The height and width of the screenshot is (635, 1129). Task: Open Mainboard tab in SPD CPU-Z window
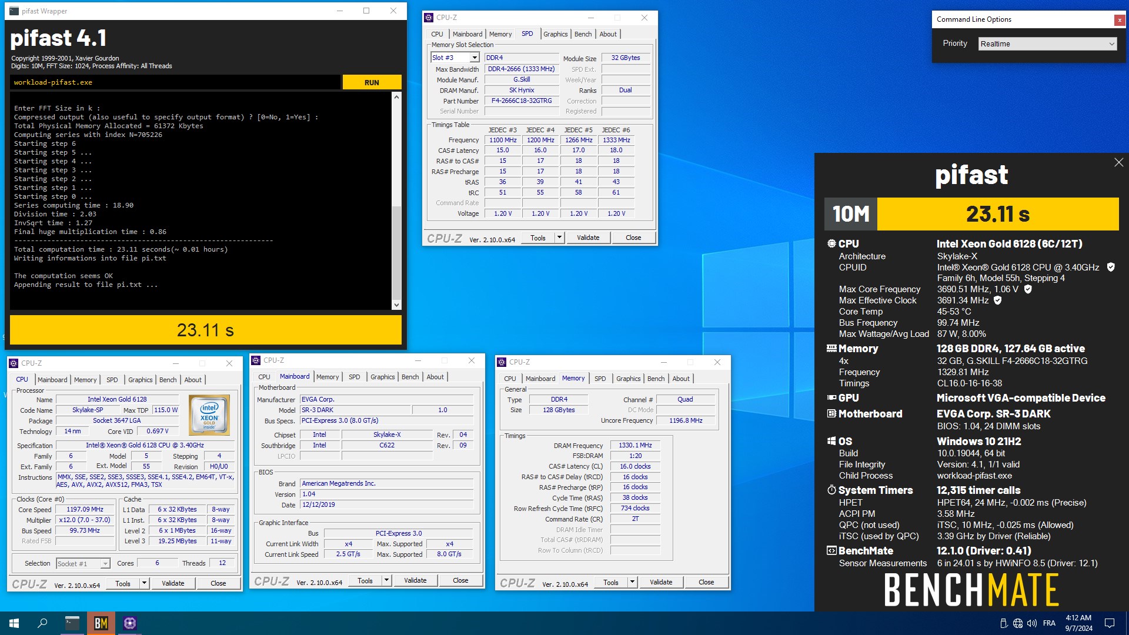(x=467, y=34)
